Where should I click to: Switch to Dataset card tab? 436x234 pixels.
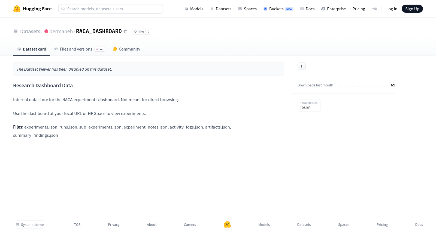pyautogui.click(x=32, y=49)
